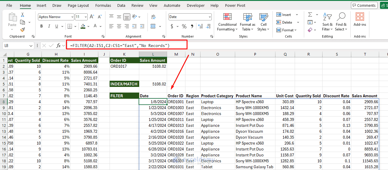Apply Comma Style
The width and height of the screenshot is (388, 170).
(x=192, y=27)
